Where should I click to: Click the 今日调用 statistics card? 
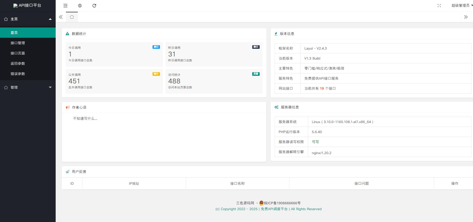click(x=114, y=54)
